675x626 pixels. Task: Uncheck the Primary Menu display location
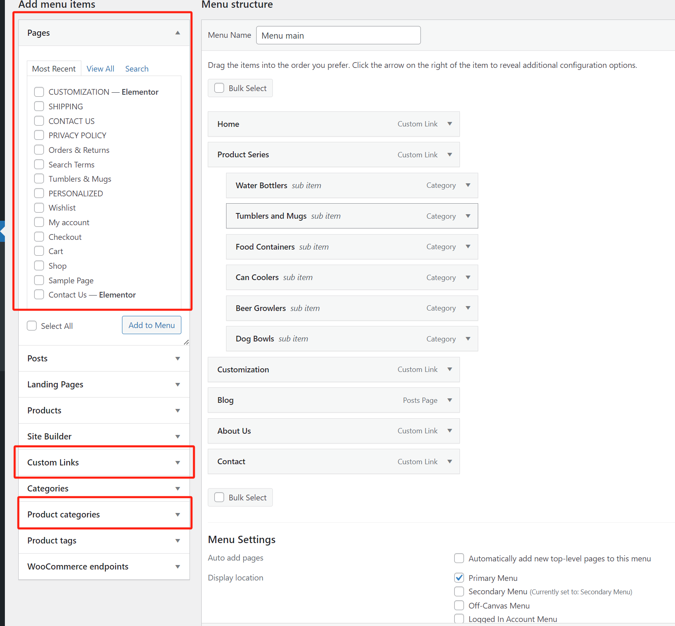click(x=459, y=578)
